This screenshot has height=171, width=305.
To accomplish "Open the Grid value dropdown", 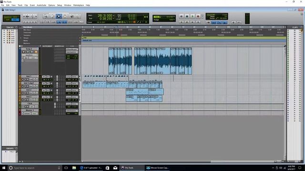I will (174, 17).
